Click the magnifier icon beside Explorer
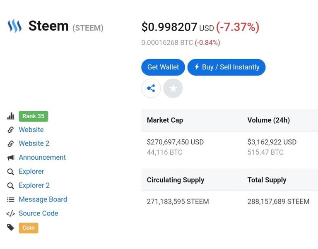 pyautogui.click(x=10, y=172)
